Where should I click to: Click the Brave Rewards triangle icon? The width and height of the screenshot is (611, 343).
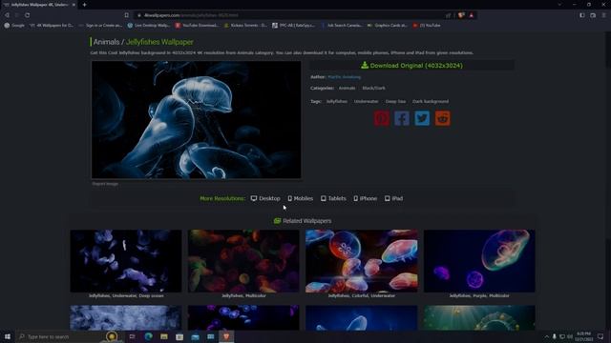click(x=471, y=15)
